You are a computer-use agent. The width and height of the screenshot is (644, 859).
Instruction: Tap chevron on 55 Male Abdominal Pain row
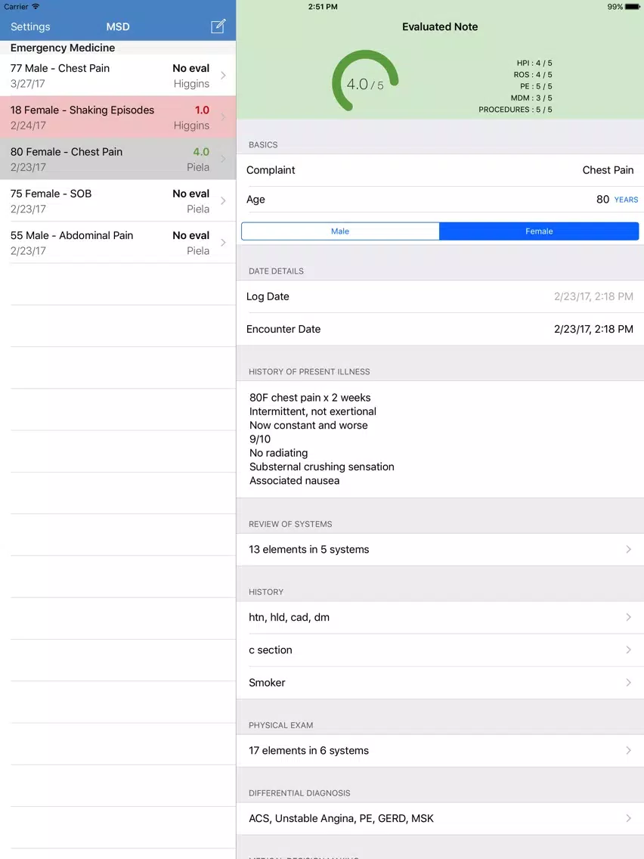tap(224, 243)
